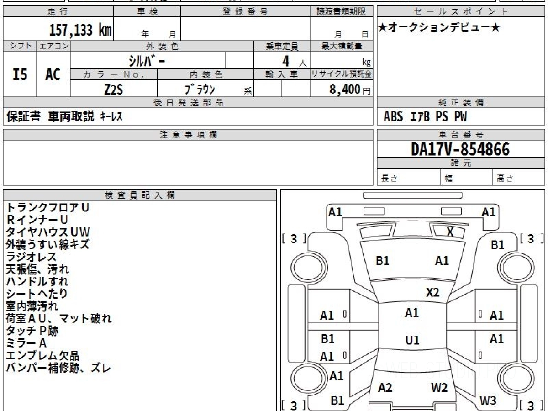548x411 pixels.
Task: Click the 保証書 item
Action: (23, 116)
